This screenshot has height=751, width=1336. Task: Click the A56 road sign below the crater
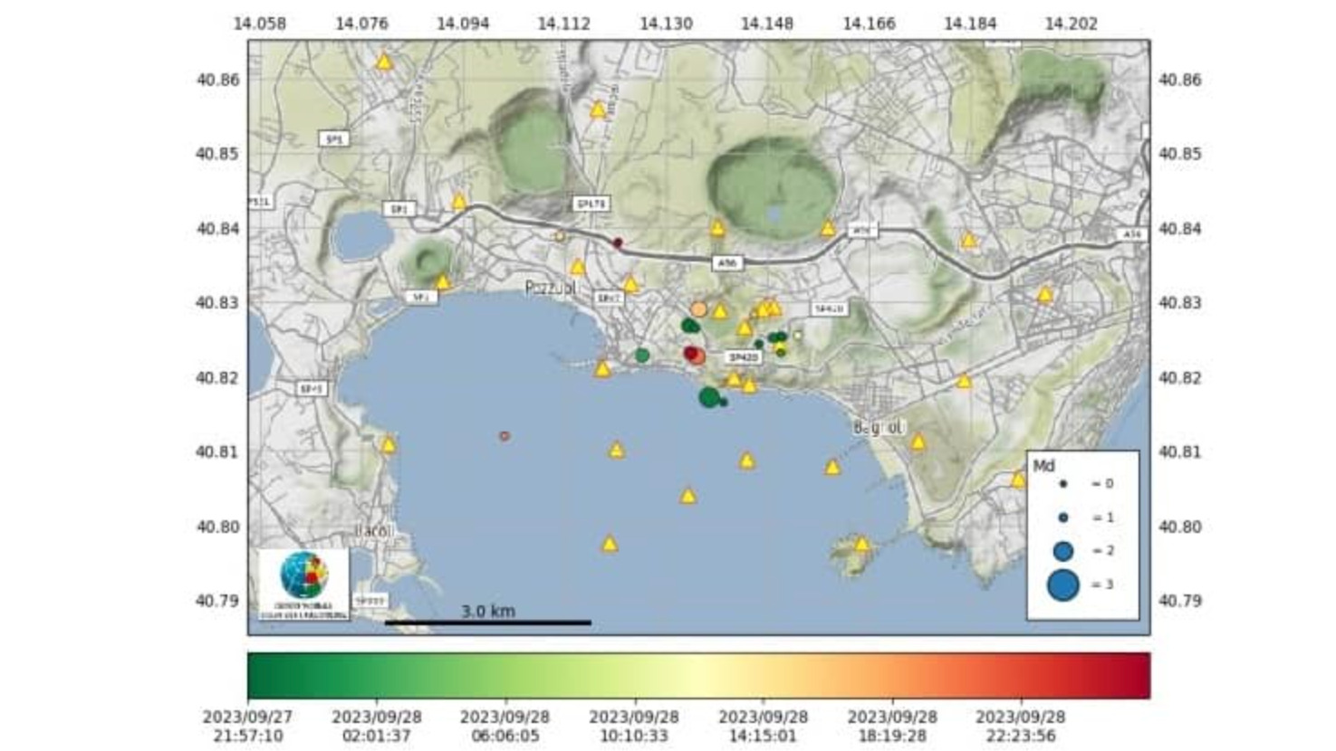pyautogui.click(x=726, y=263)
